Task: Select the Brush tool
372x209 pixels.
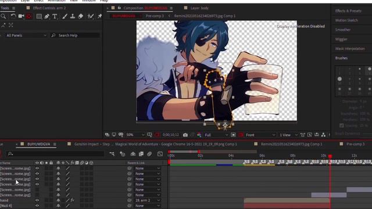Action: [65, 16]
